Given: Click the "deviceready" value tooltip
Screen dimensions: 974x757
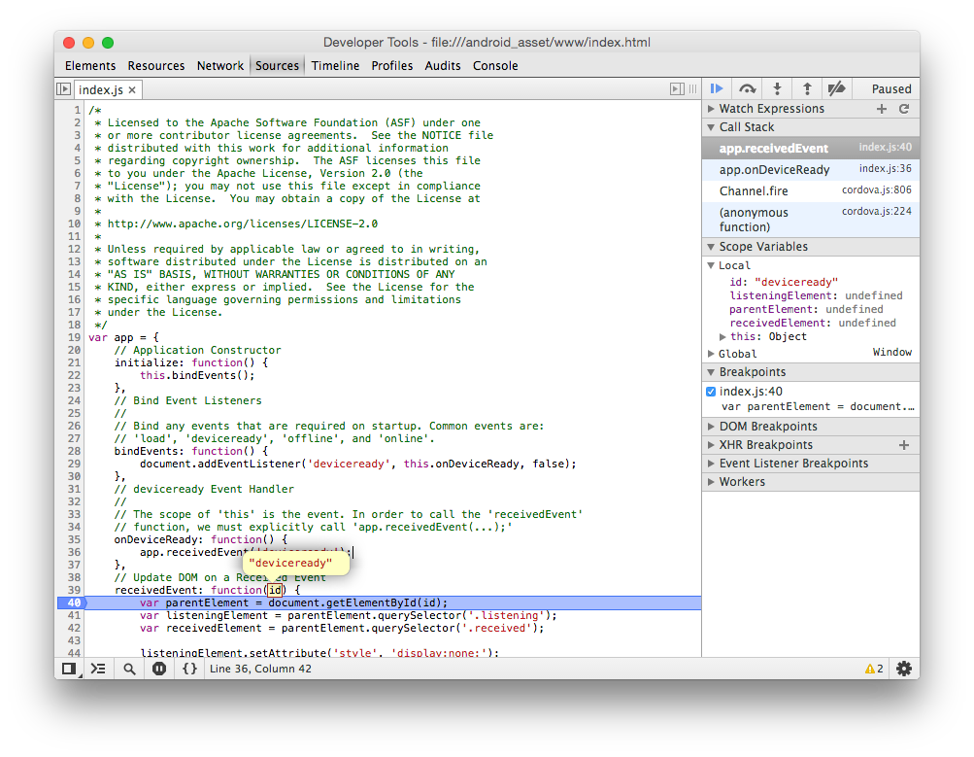Looking at the screenshot, I should click(295, 563).
